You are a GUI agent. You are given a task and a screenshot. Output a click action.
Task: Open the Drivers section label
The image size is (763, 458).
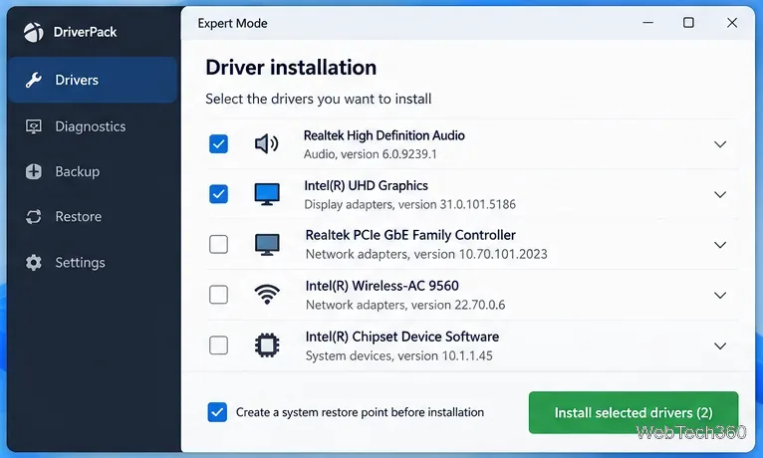click(x=77, y=80)
